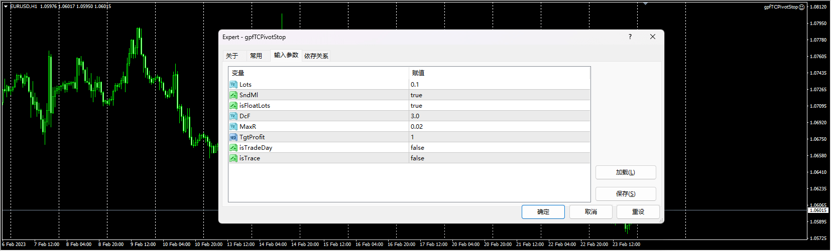Open the 依存关系 tab
The height and width of the screenshot is (251, 831).
(x=316, y=56)
